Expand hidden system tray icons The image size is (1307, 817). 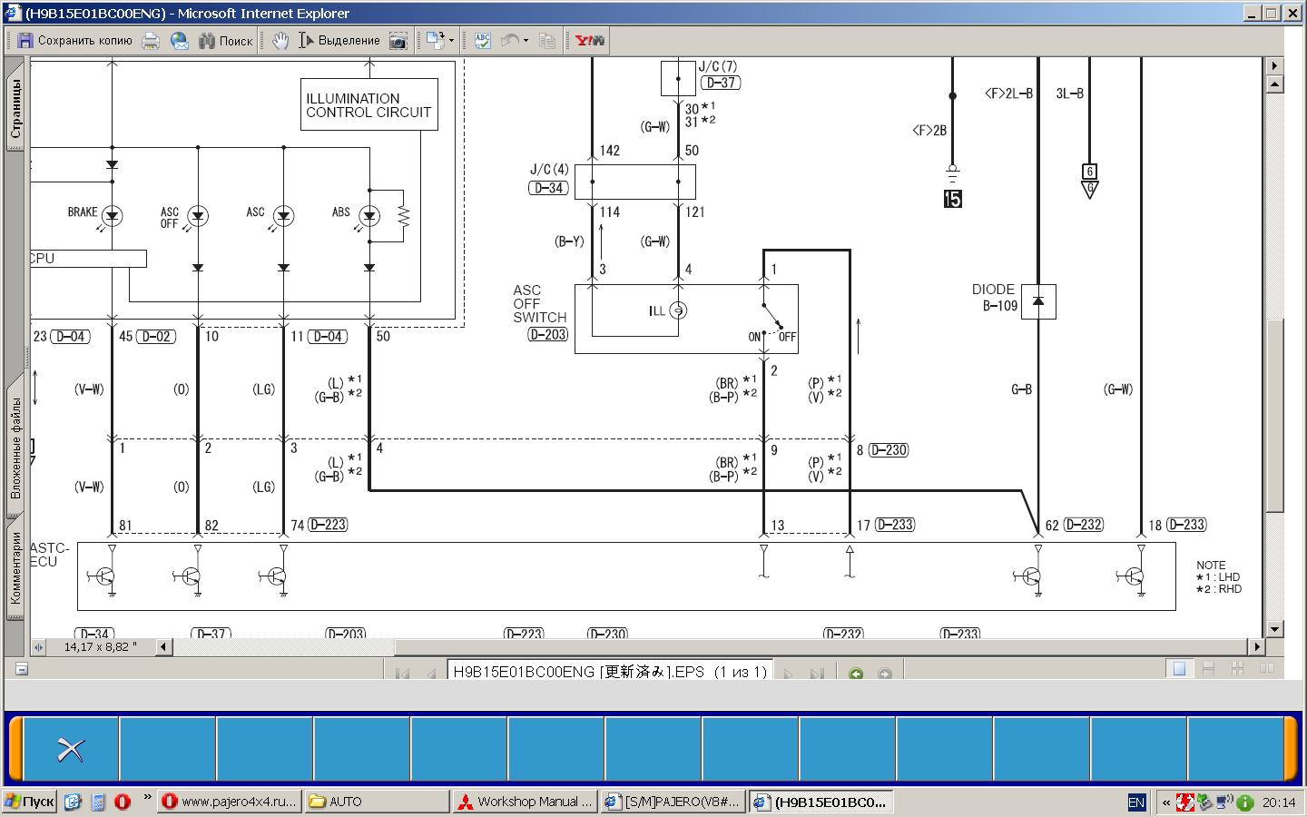tap(1165, 802)
